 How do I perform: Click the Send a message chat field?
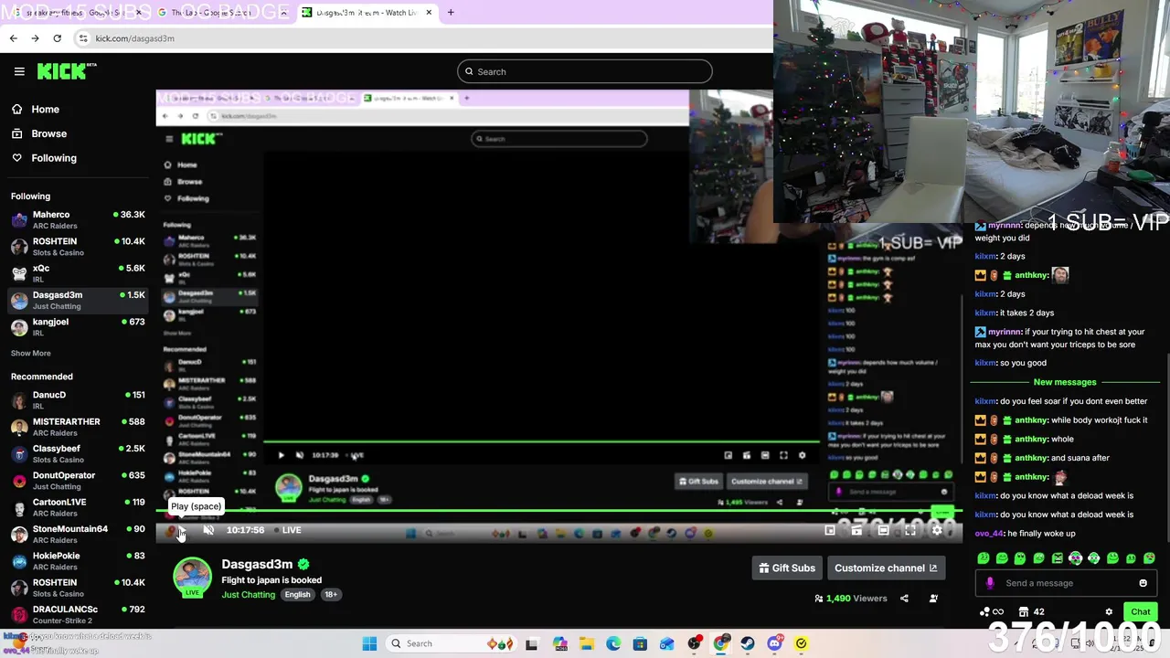1066,583
